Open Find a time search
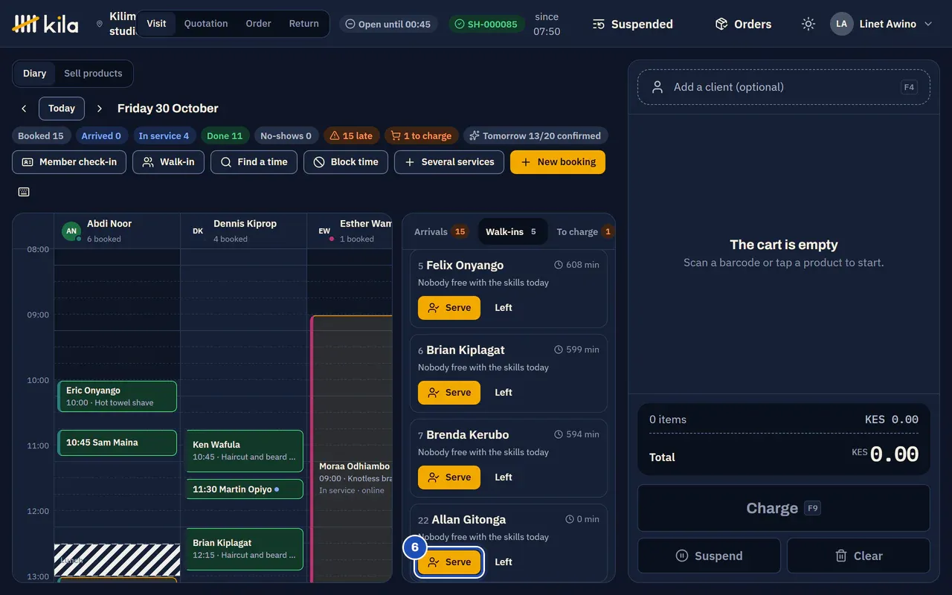Screen dimensions: 952x595 (254, 162)
